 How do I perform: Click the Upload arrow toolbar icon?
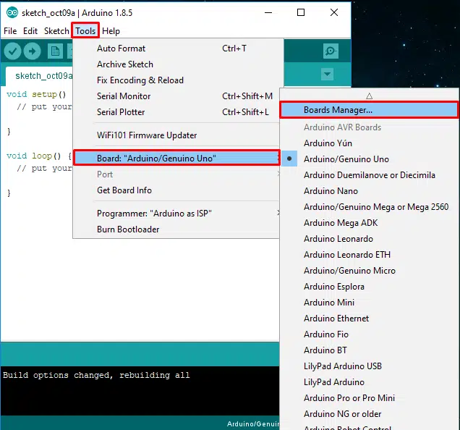point(32,51)
